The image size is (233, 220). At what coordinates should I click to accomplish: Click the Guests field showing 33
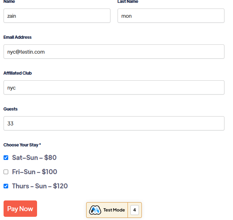click(114, 123)
